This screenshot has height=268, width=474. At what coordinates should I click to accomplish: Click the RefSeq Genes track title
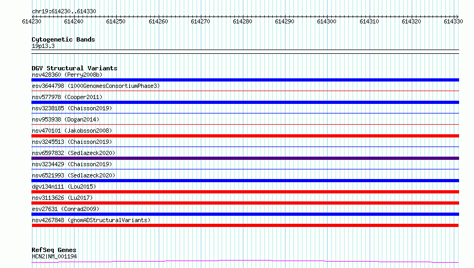[54, 250]
